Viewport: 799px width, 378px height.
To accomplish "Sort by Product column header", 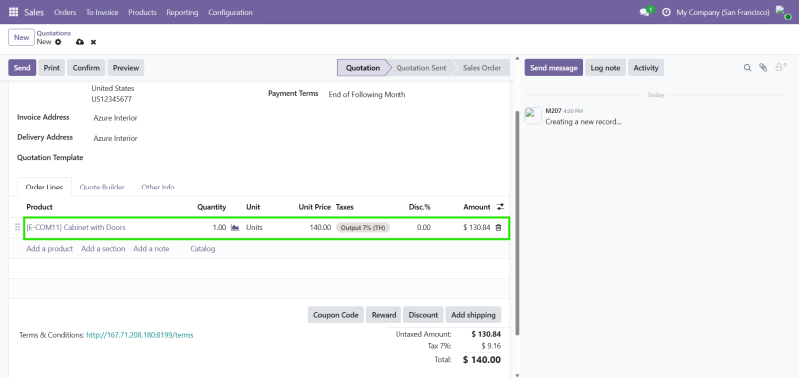I will click(x=39, y=207).
